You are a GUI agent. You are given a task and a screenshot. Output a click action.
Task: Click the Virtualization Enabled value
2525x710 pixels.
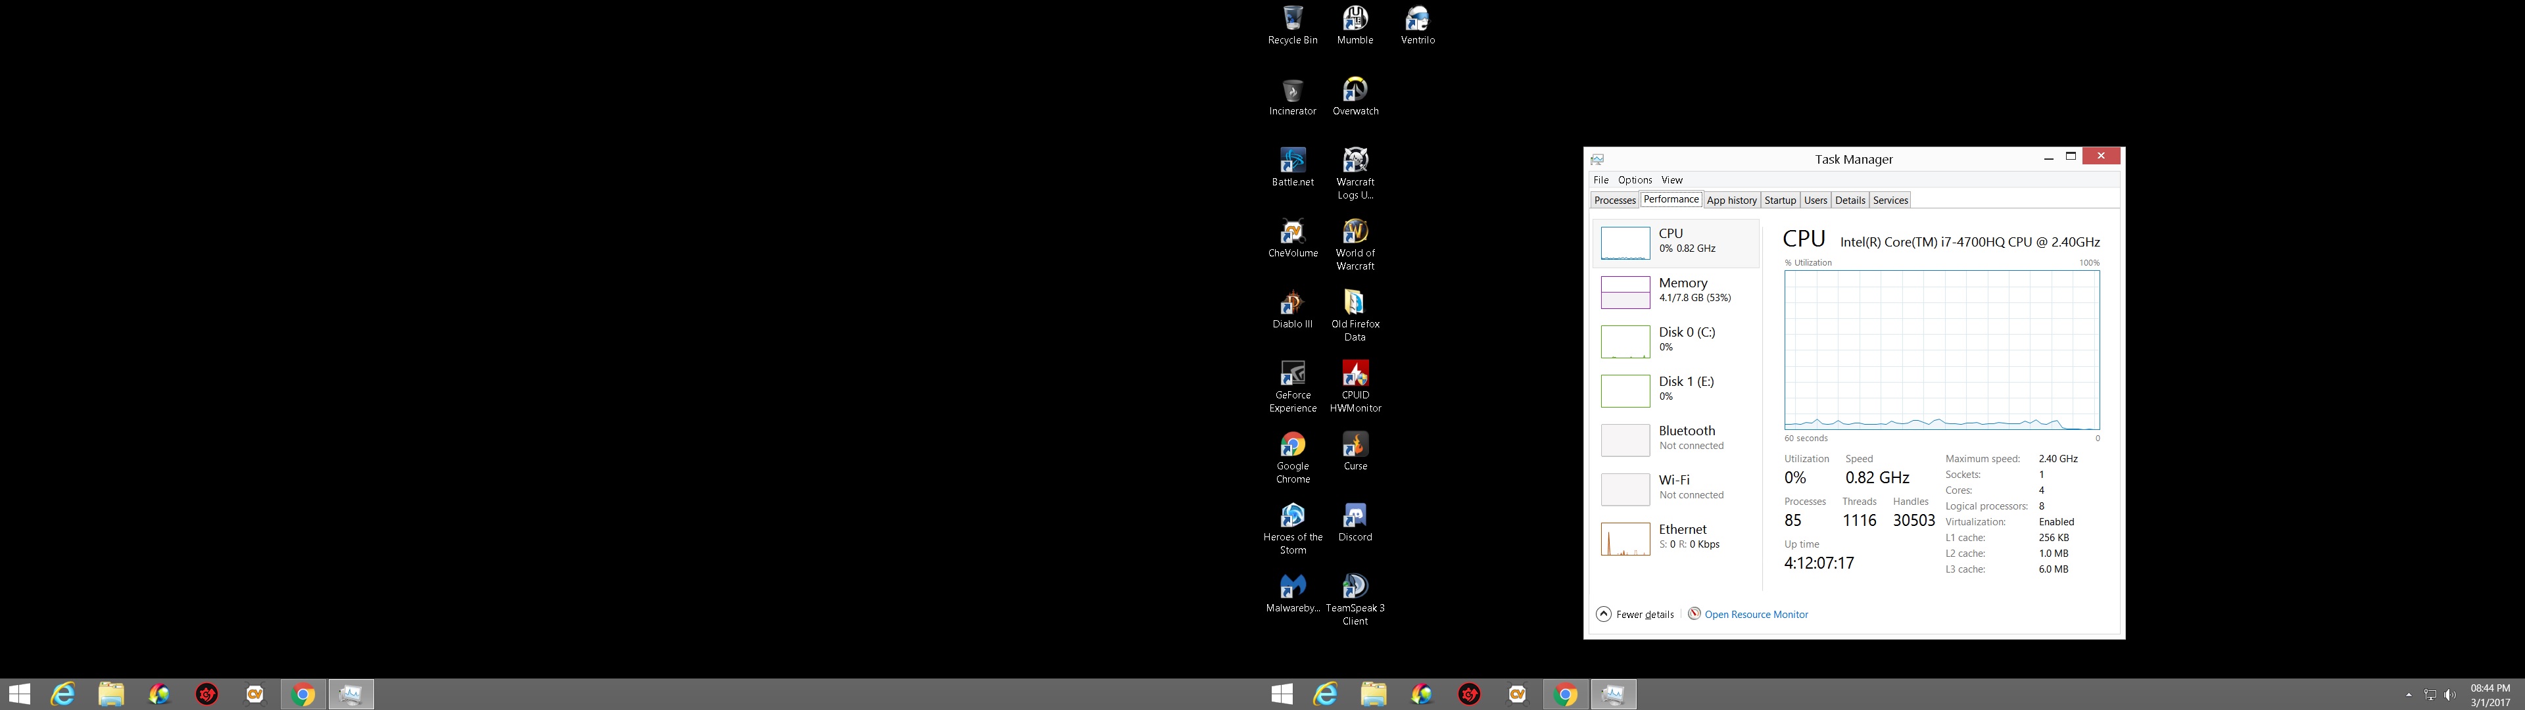click(x=2056, y=522)
